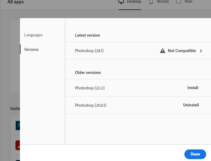Click the Done button
Viewport: 211px width, 161px height.
click(x=195, y=154)
